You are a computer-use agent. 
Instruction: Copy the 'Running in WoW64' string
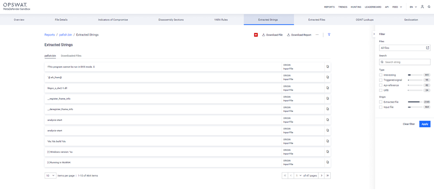[328, 162]
